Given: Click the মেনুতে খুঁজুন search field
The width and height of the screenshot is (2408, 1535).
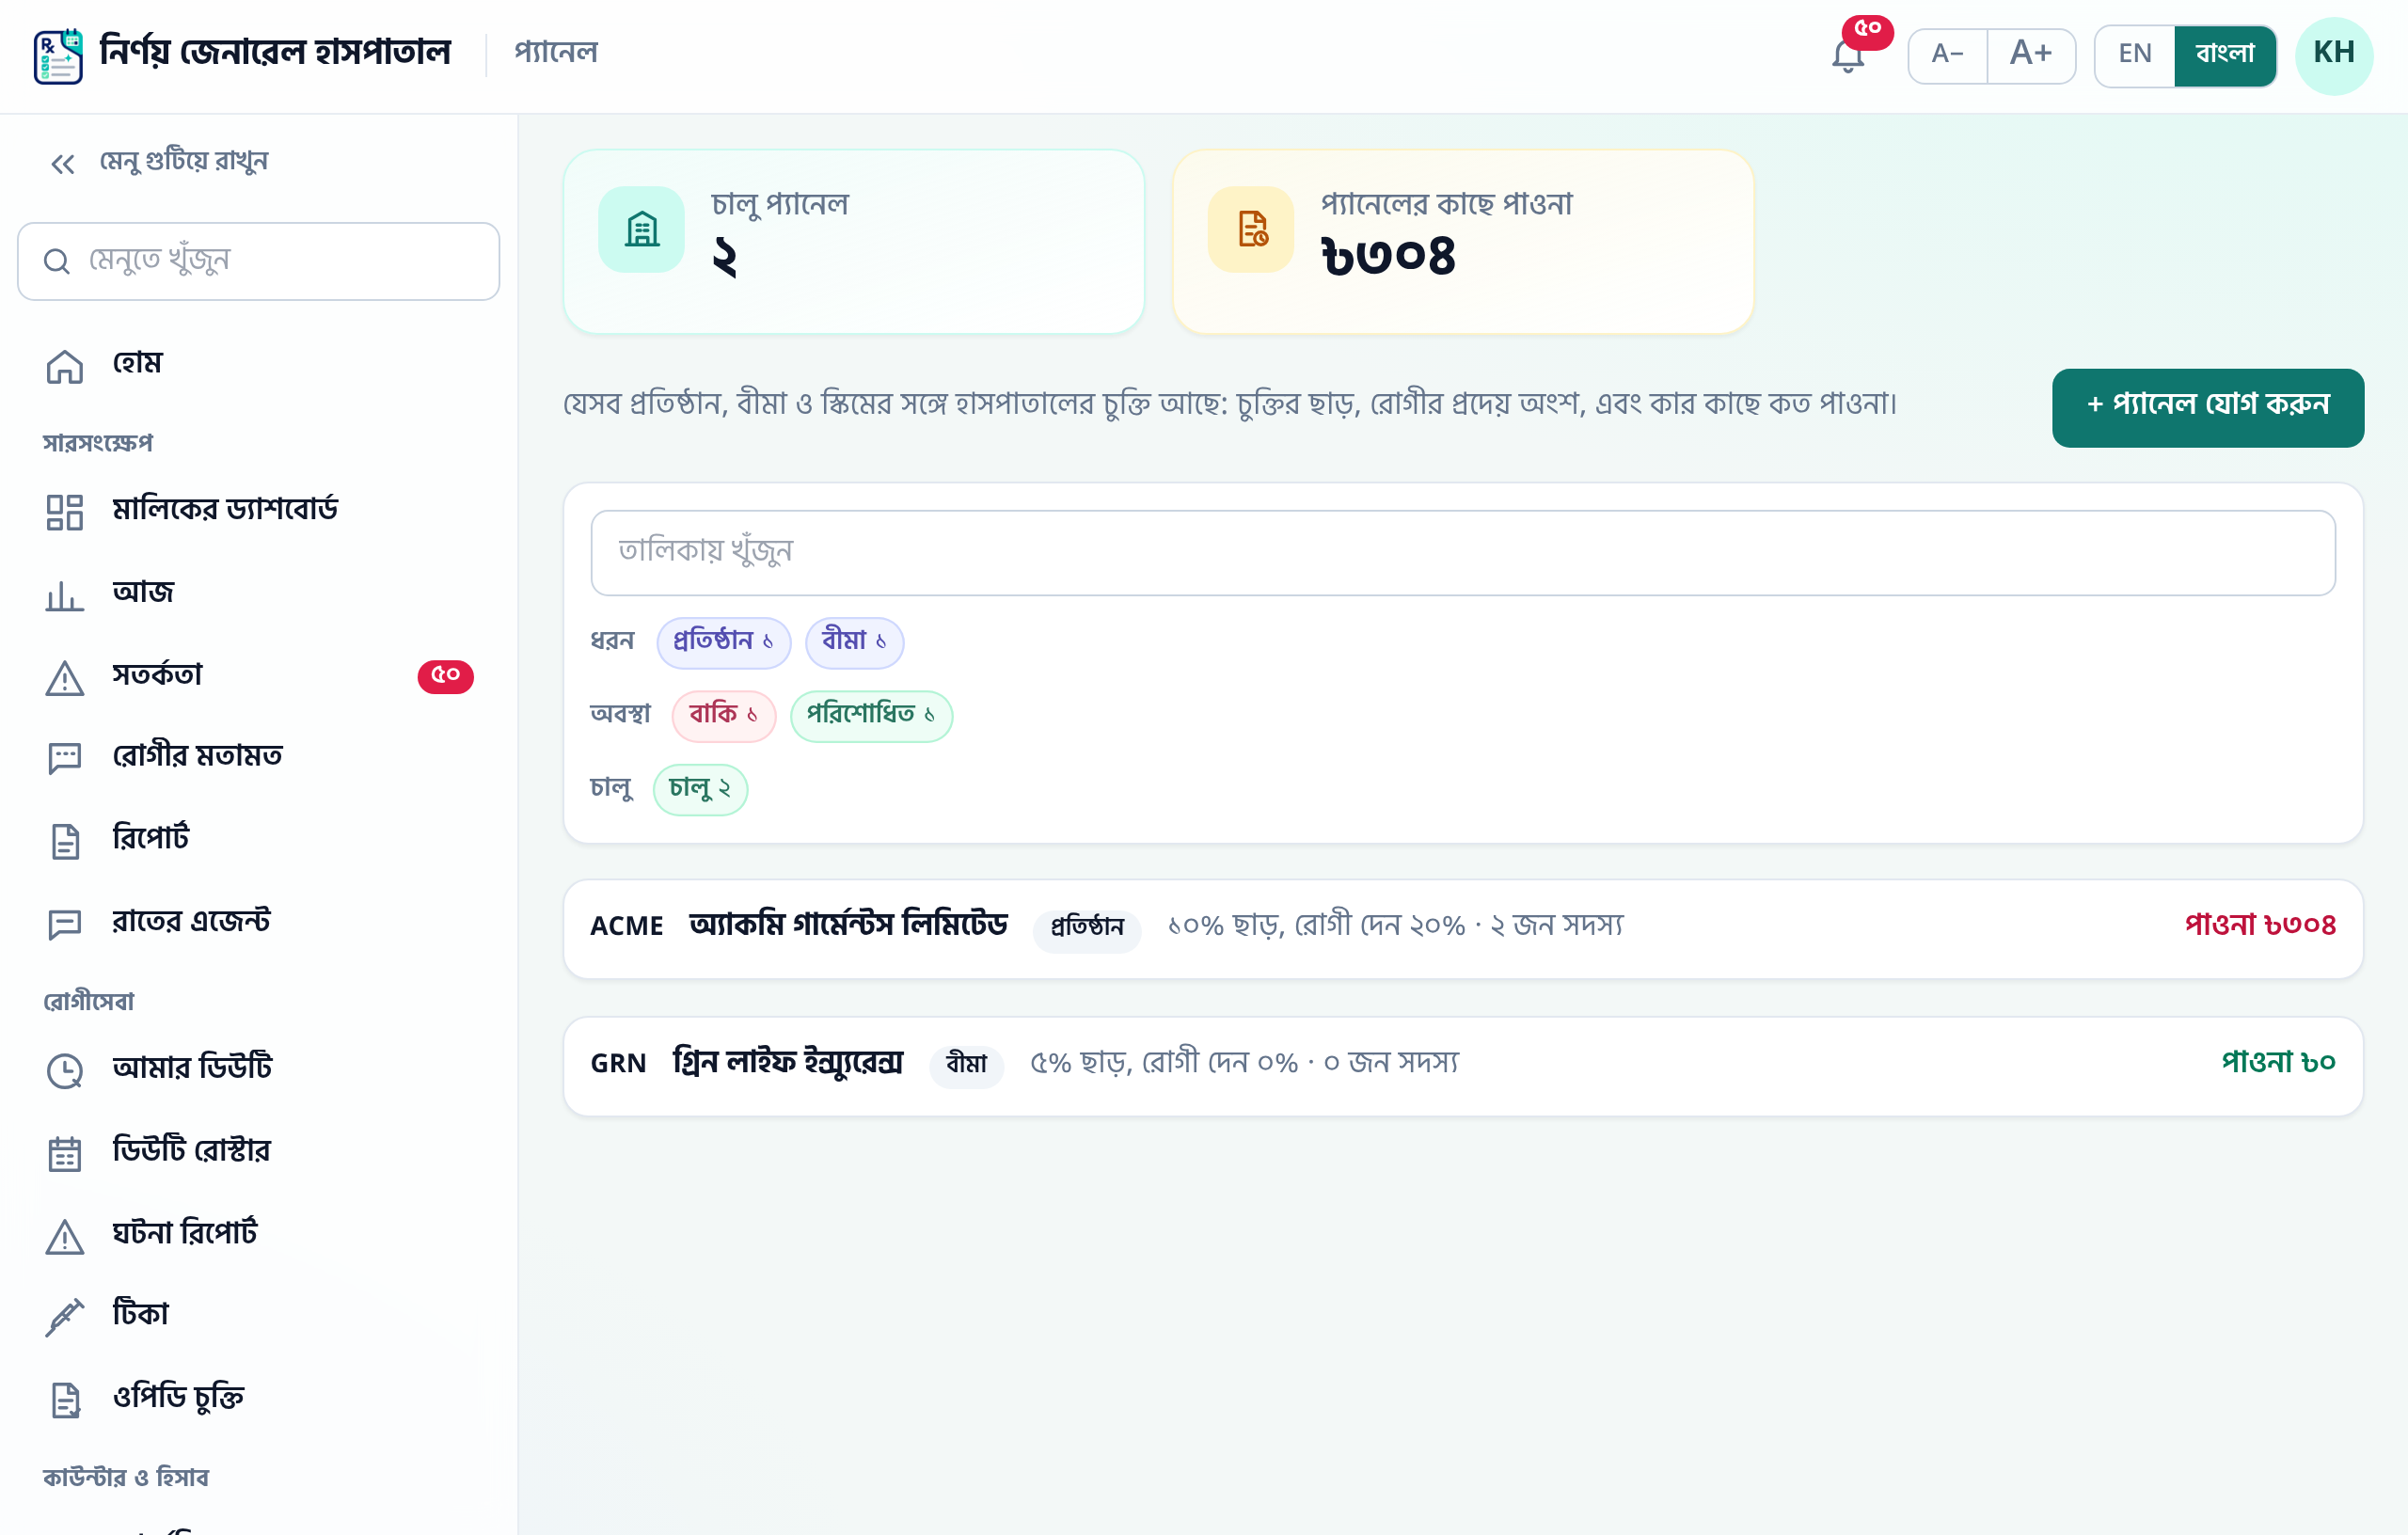Looking at the screenshot, I should [258, 261].
